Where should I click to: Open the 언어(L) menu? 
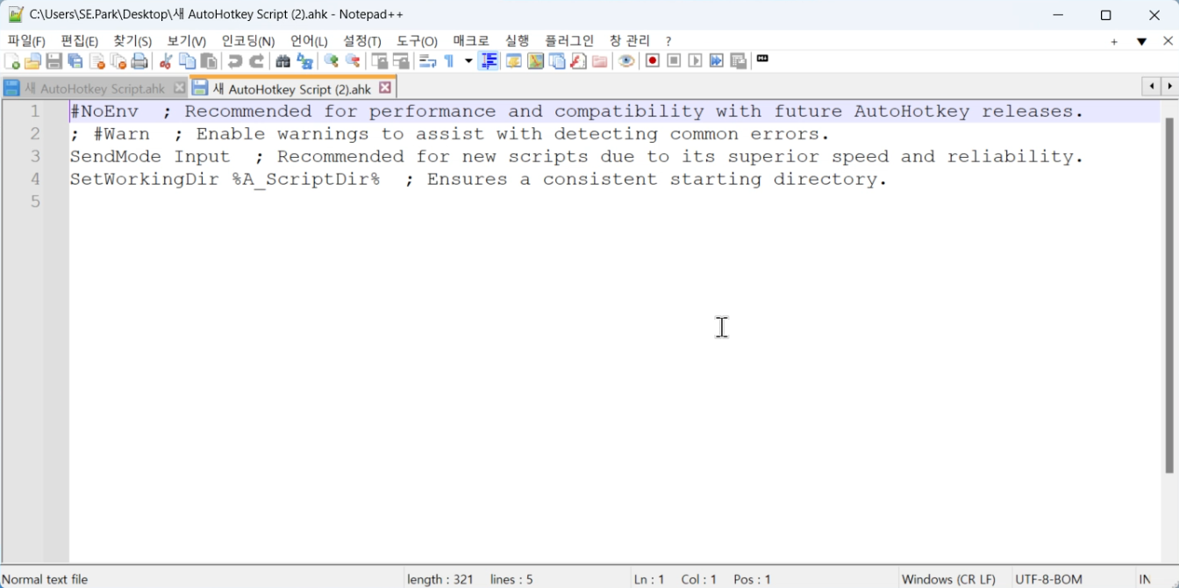click(309, 41)
